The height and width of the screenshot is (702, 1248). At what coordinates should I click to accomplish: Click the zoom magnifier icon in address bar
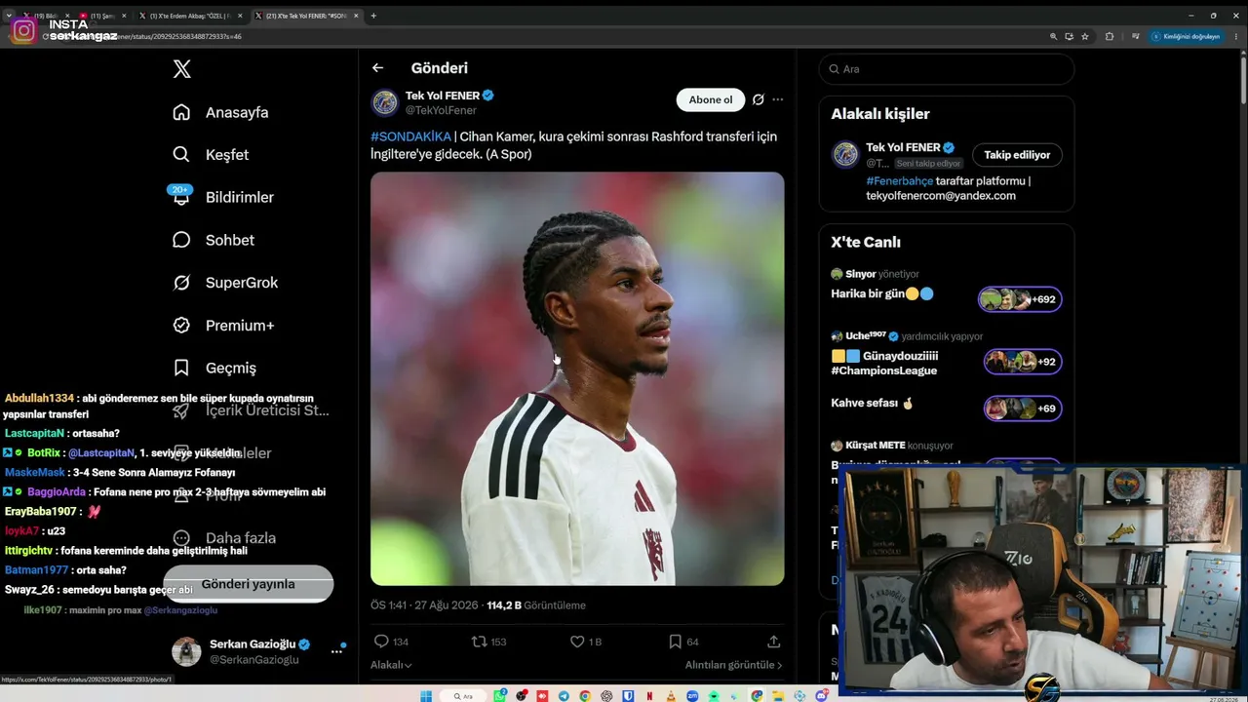coord(1053,36)
